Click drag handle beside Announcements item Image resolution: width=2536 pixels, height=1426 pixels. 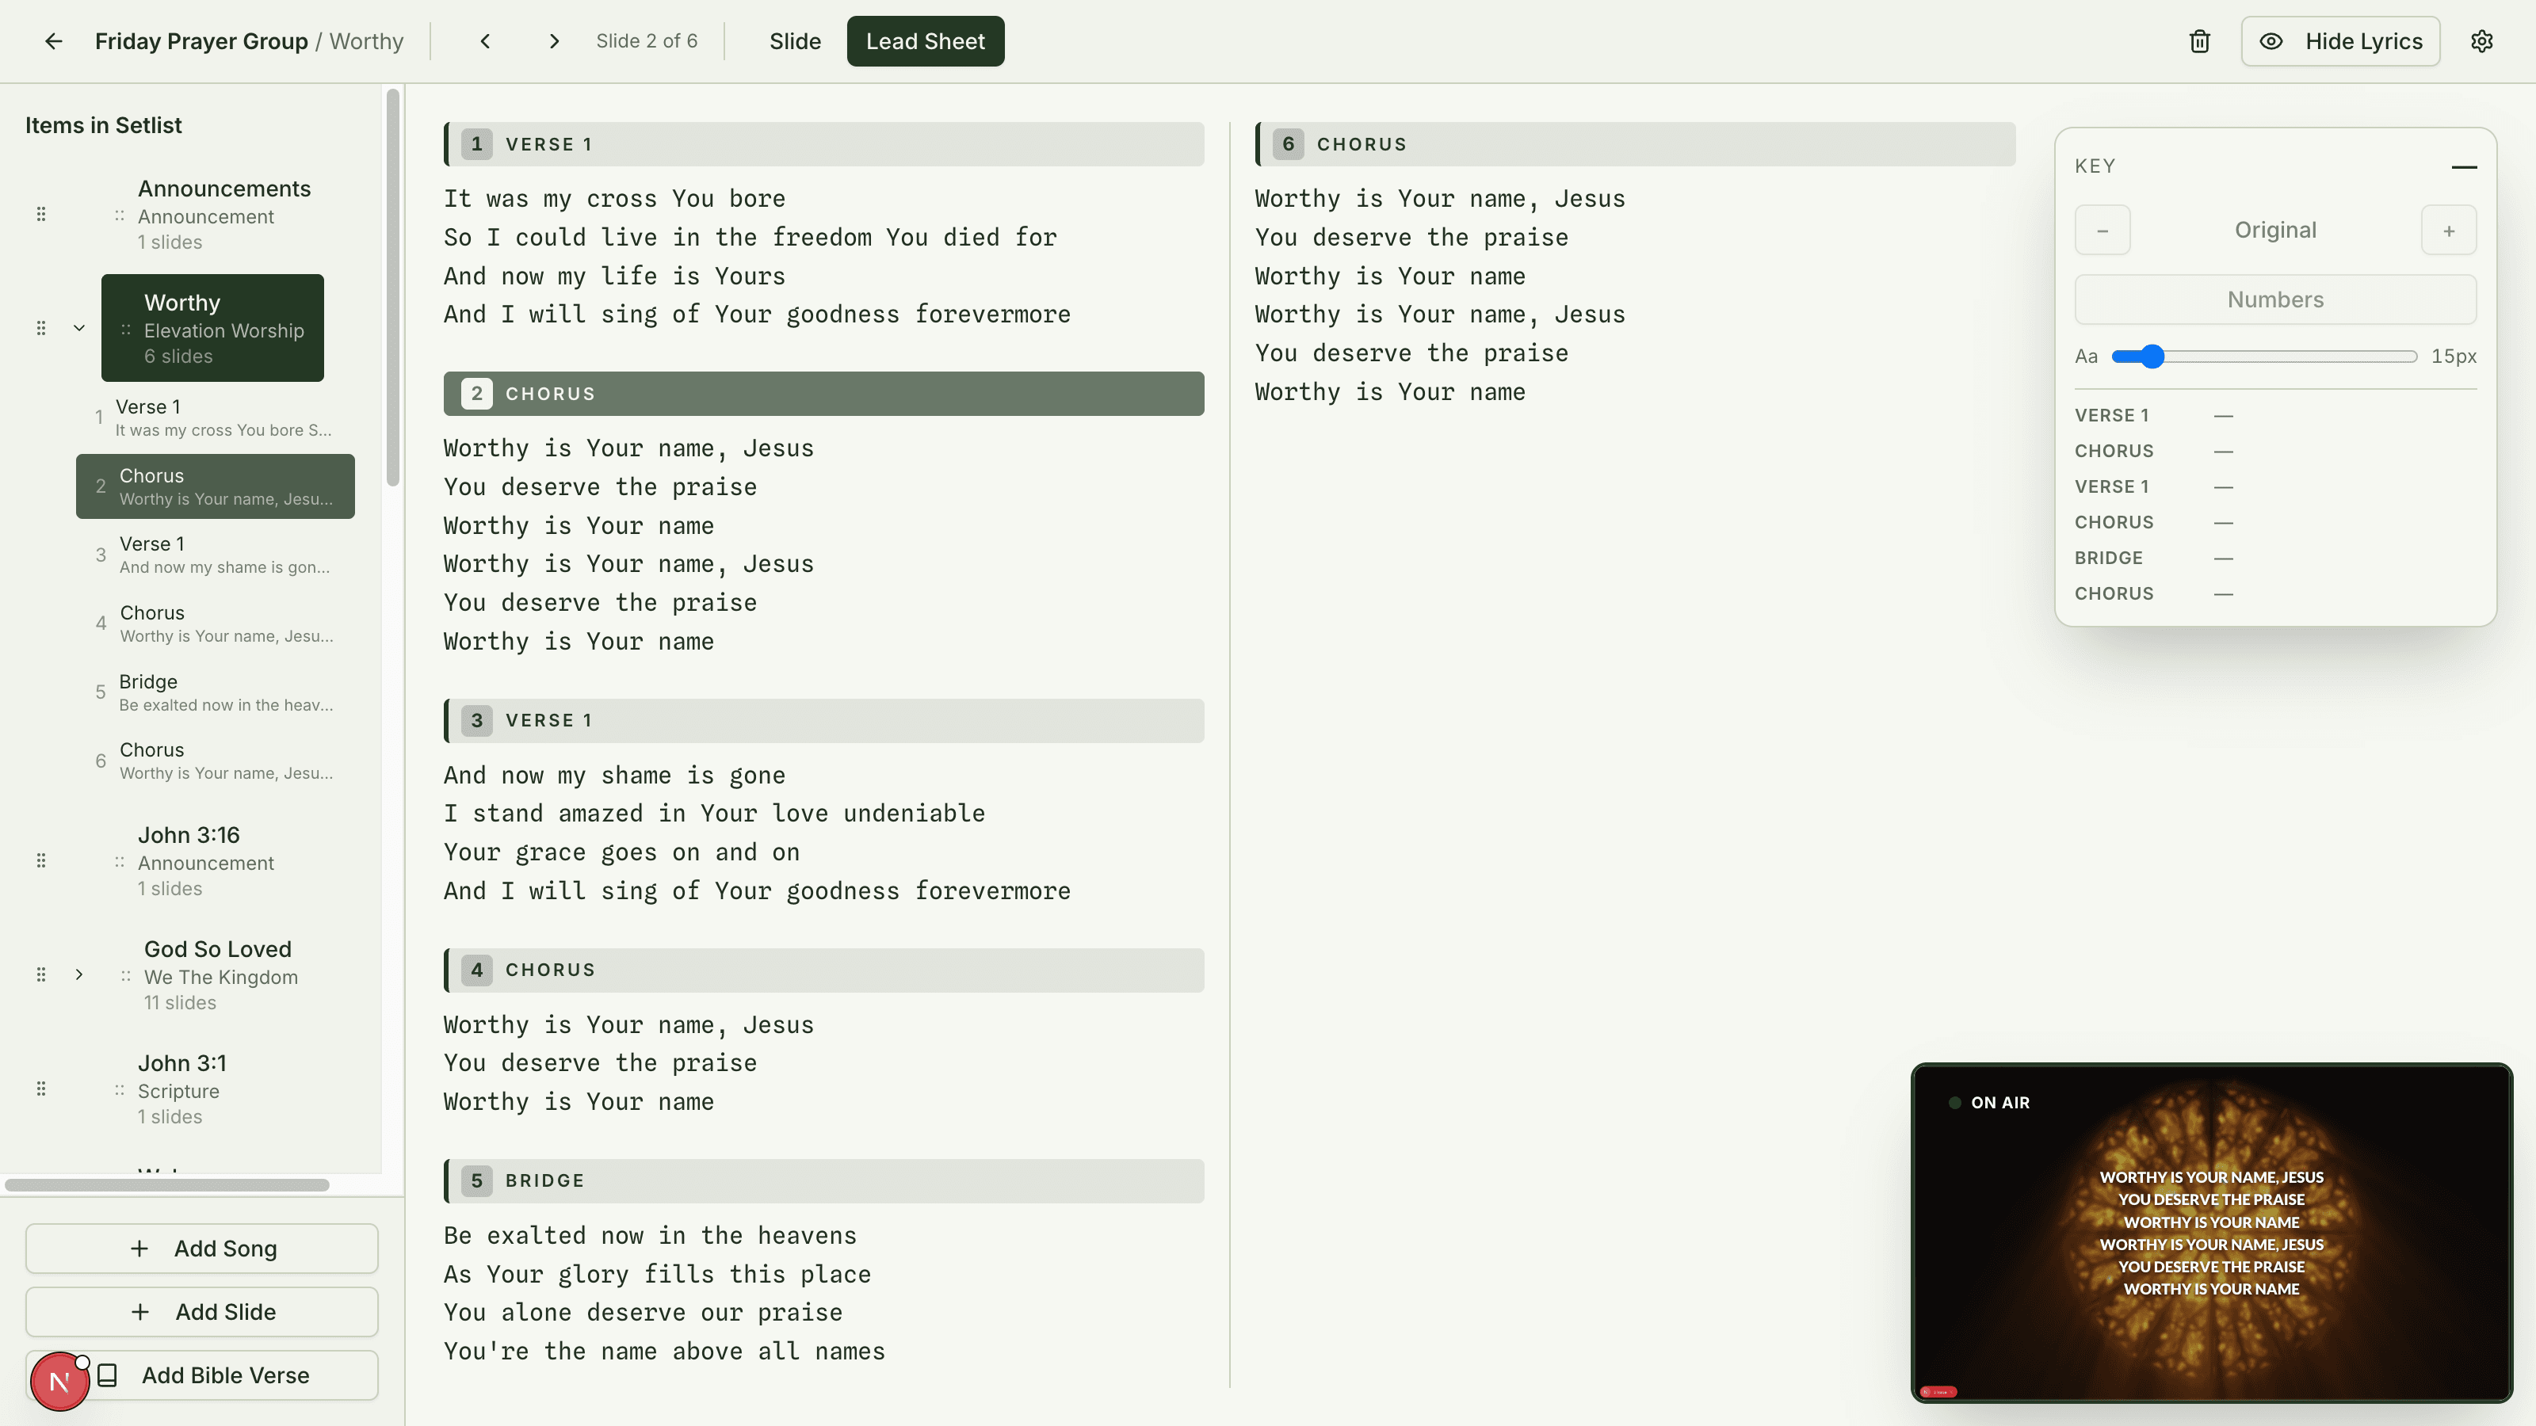pyautogui.click(x=41, y=214)
